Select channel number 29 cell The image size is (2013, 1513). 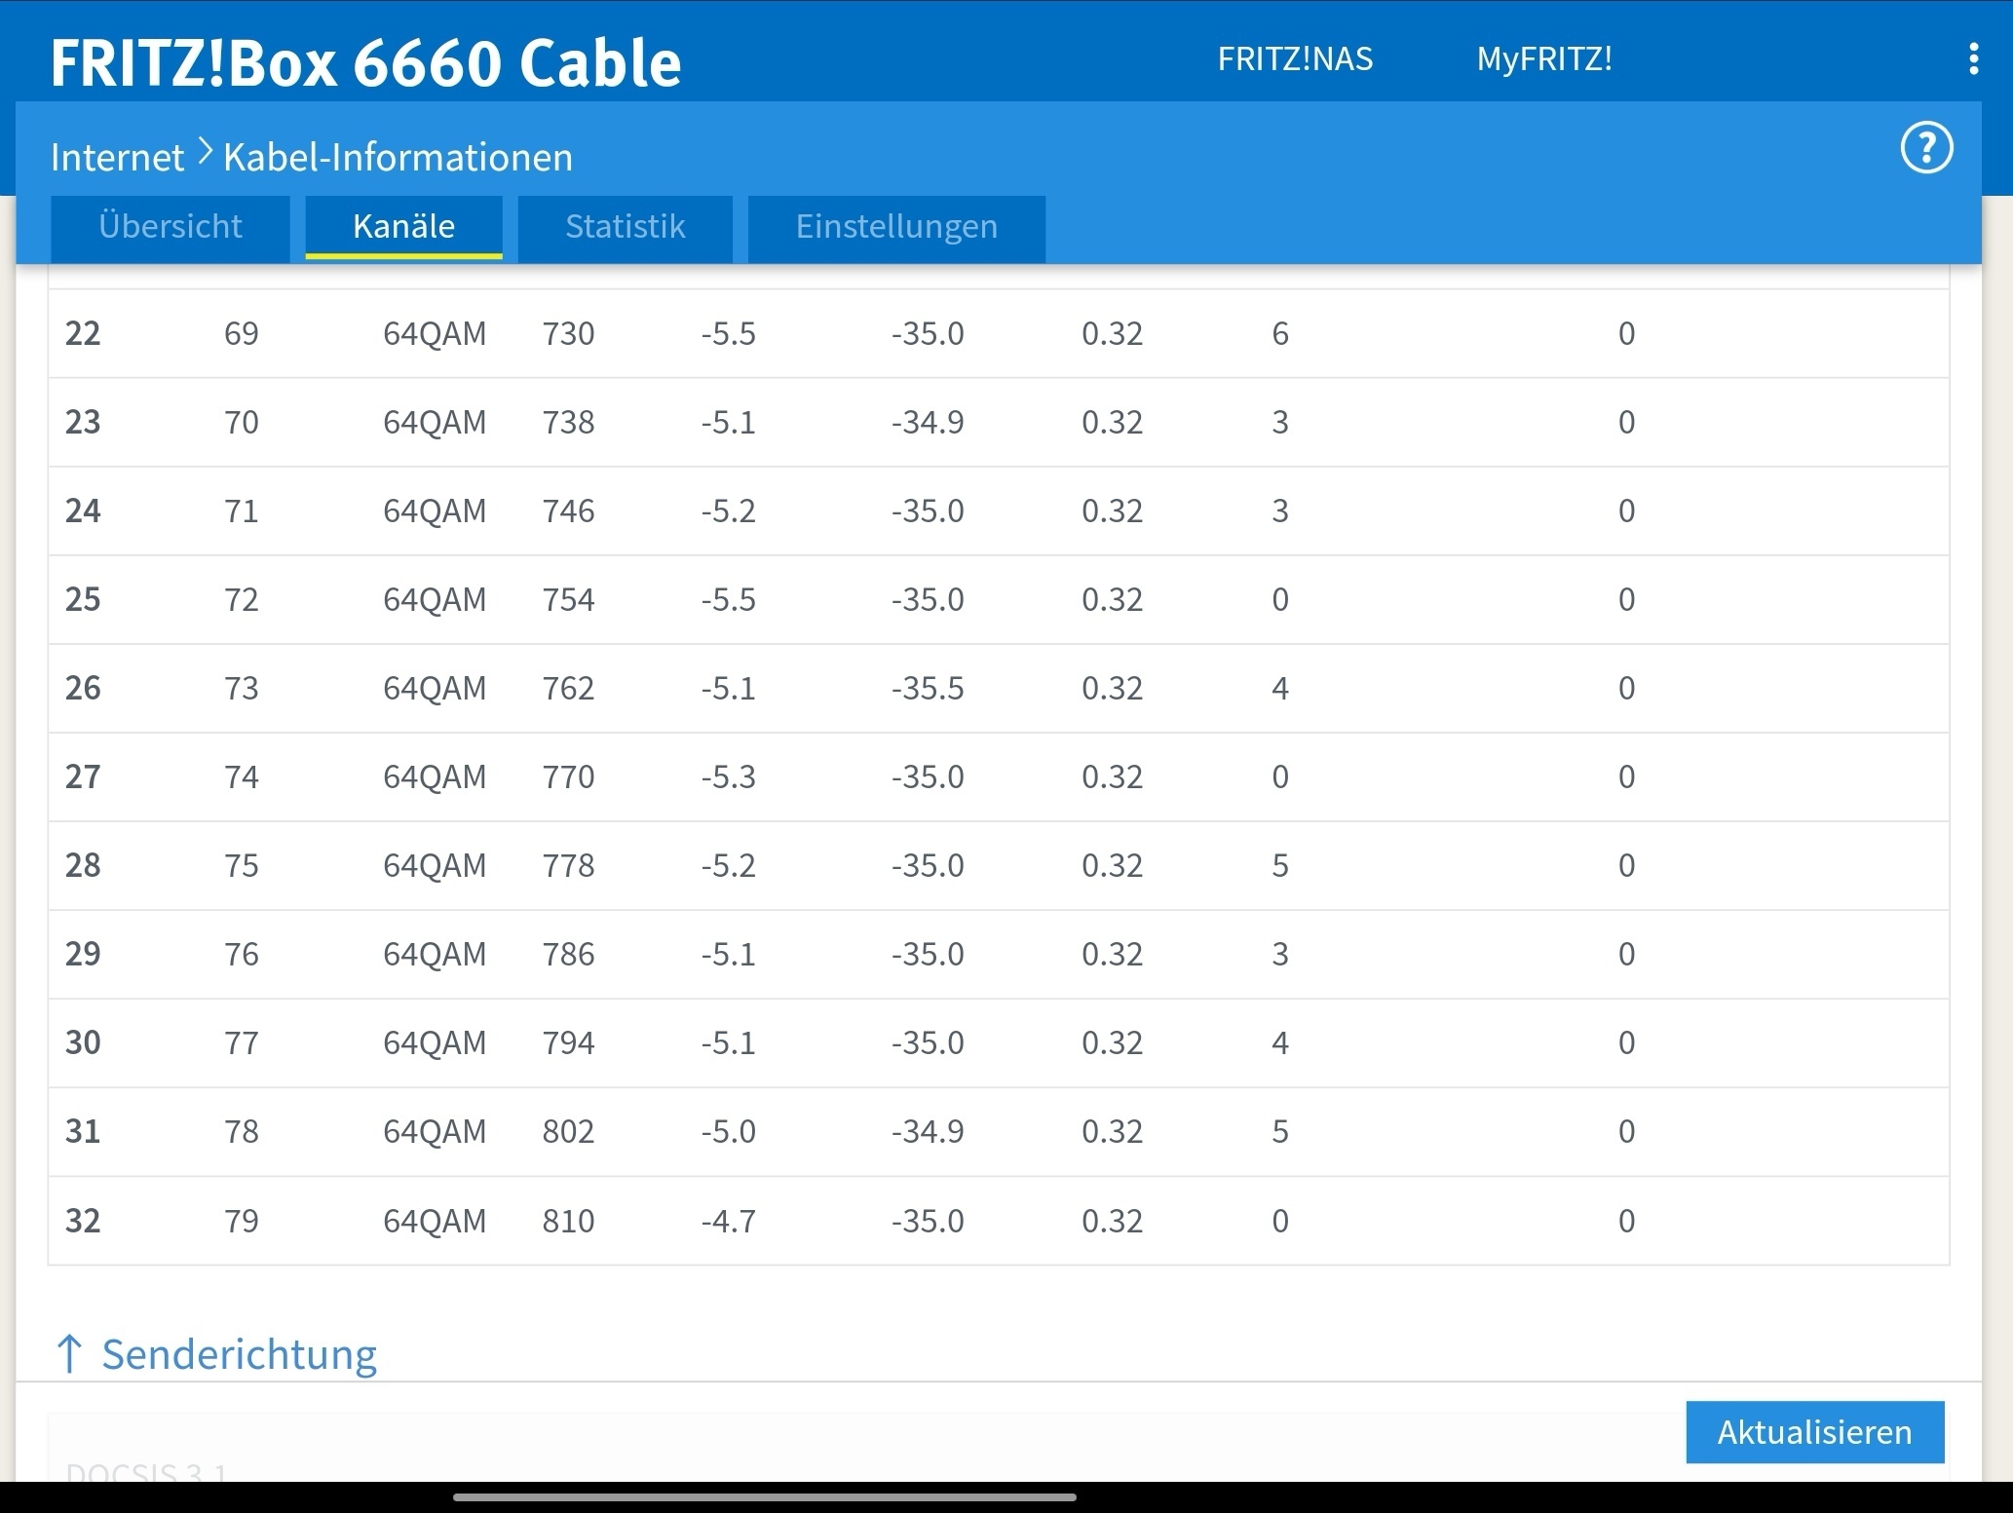pyautogui.click(x=83, y=954)
